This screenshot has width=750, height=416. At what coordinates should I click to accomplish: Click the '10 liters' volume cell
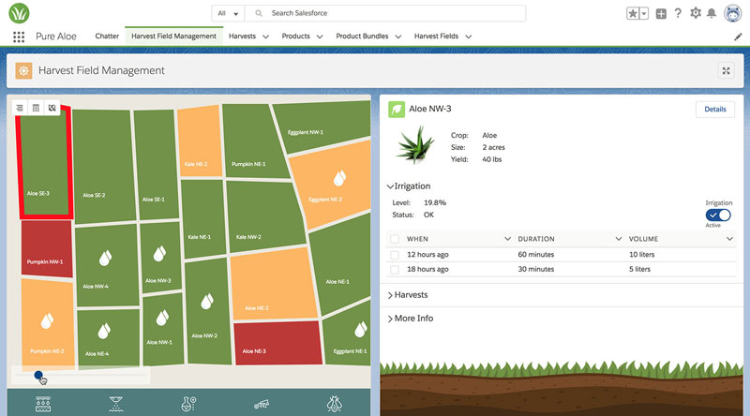(x=641, y=255)
